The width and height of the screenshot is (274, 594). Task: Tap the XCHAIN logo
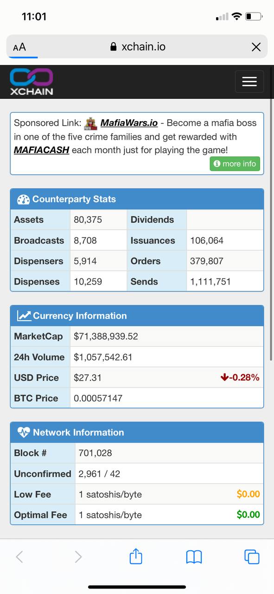point(32,82)
